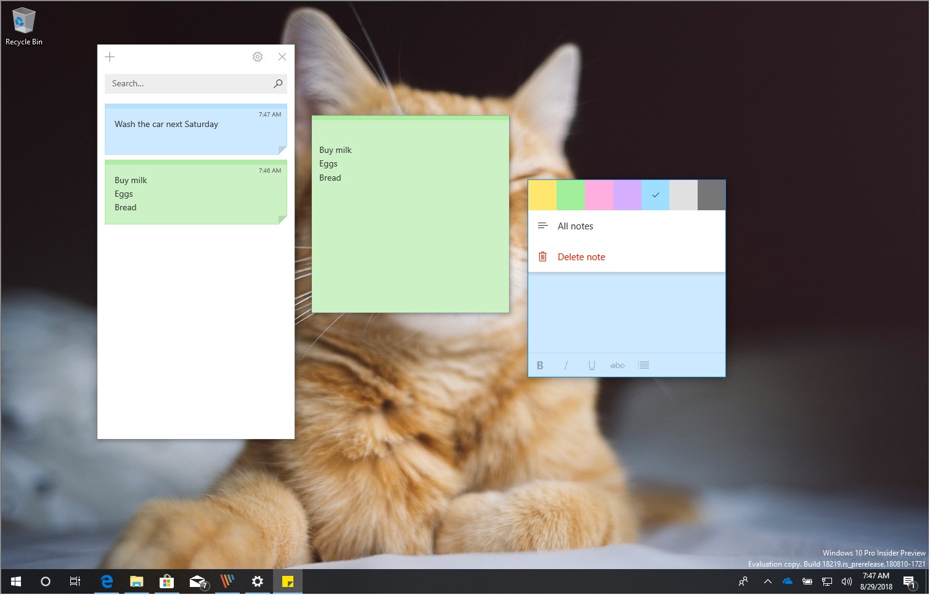Select the yellow note color swatch
930x595 pixels.
(x=542, y=194)
